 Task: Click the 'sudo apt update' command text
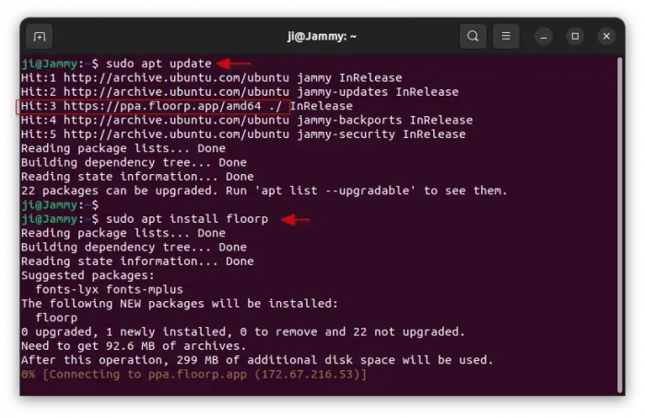[x=158, y=64]
